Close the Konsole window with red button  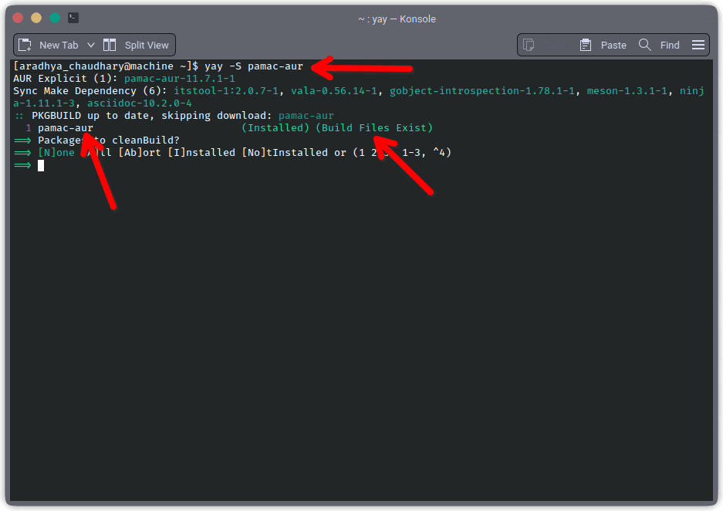tap(18, 18)
